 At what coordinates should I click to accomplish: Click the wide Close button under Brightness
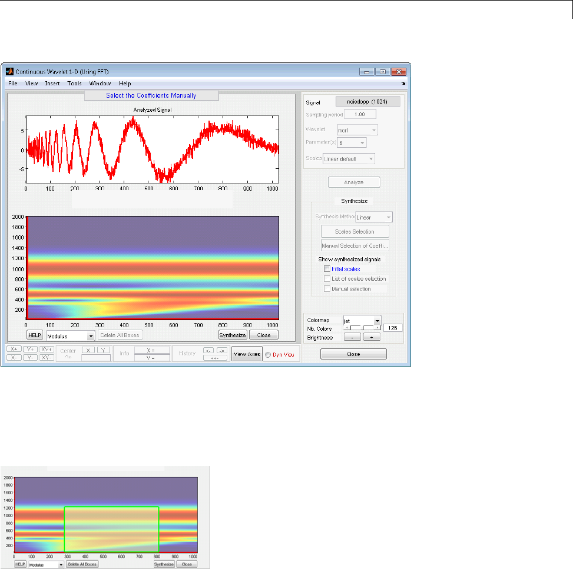pyautogui.click(x=353, y=354)
